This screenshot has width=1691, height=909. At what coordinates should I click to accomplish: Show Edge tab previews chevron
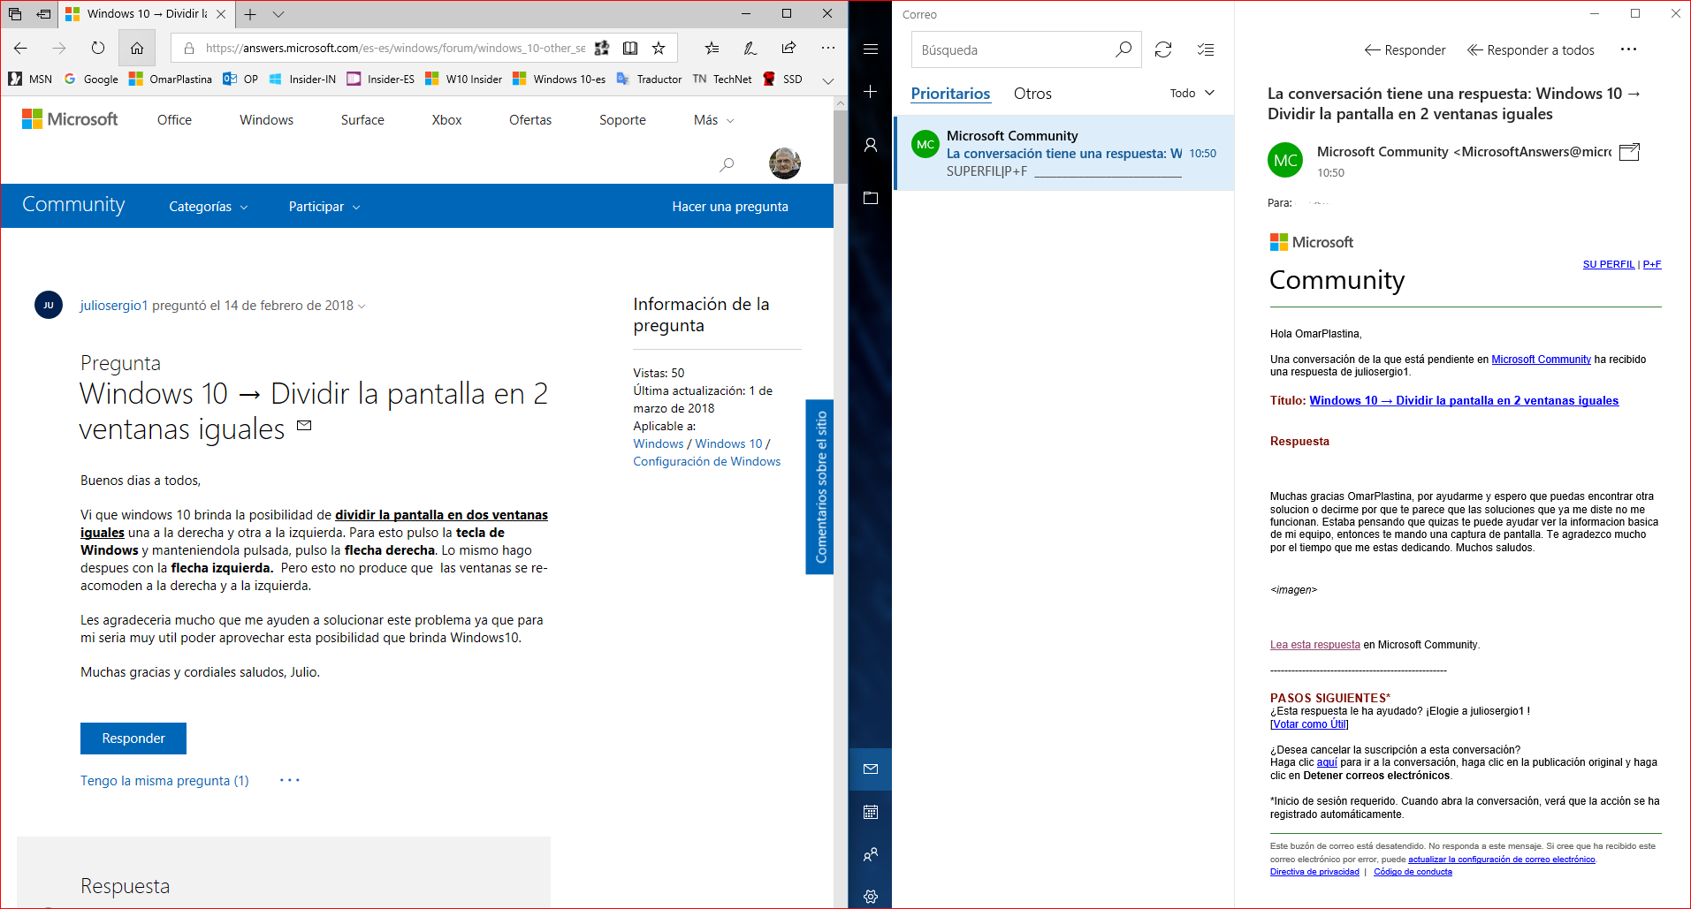tap(278, 14)
